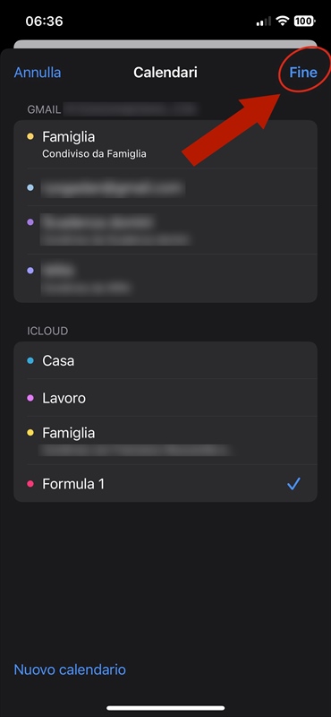The height and width of the screenshot is (717, 331).
Task: Click the yellow dot beside Gmail Famiglia
Action: (30, 136)
